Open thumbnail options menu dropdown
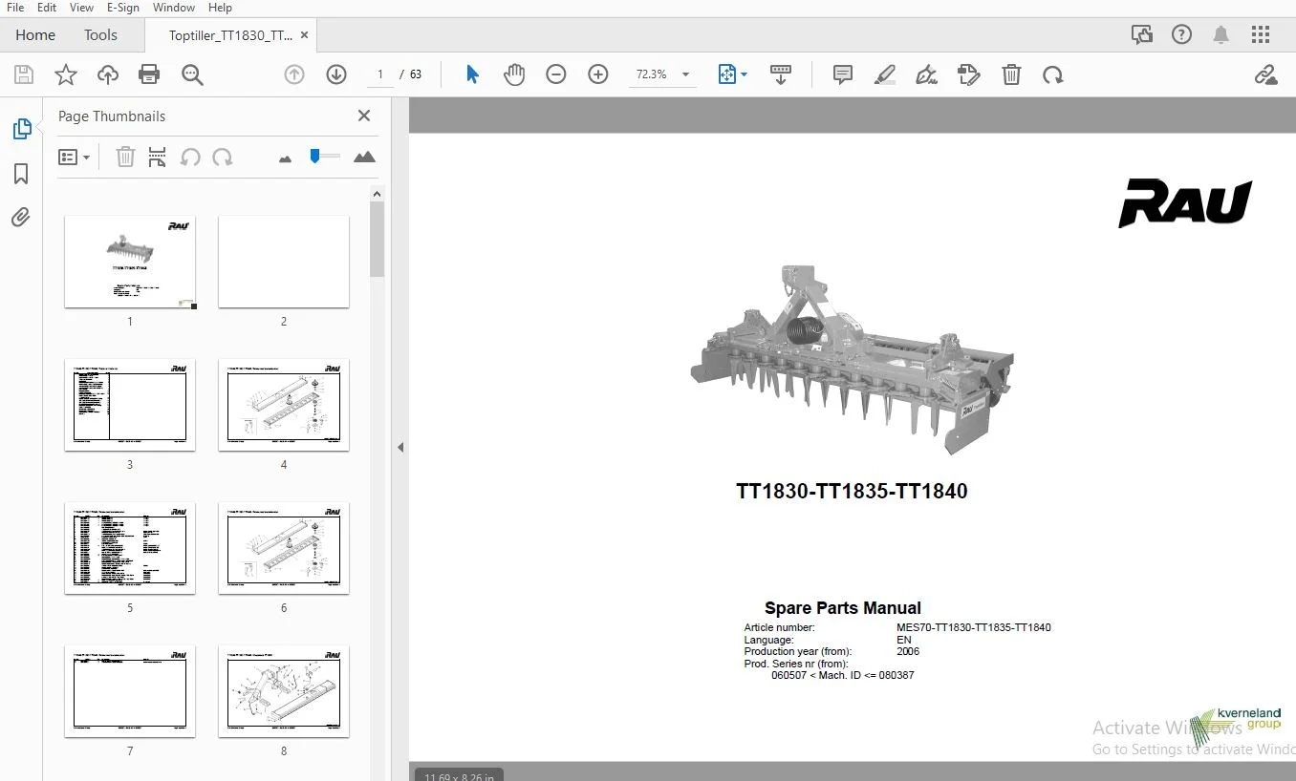Screen dimensions: 1296x781 click(x=74, y=157)
